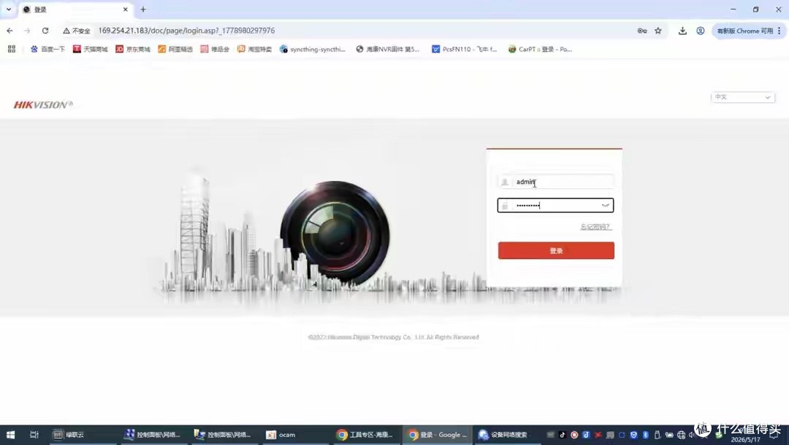Focus the admin username field

555,182
